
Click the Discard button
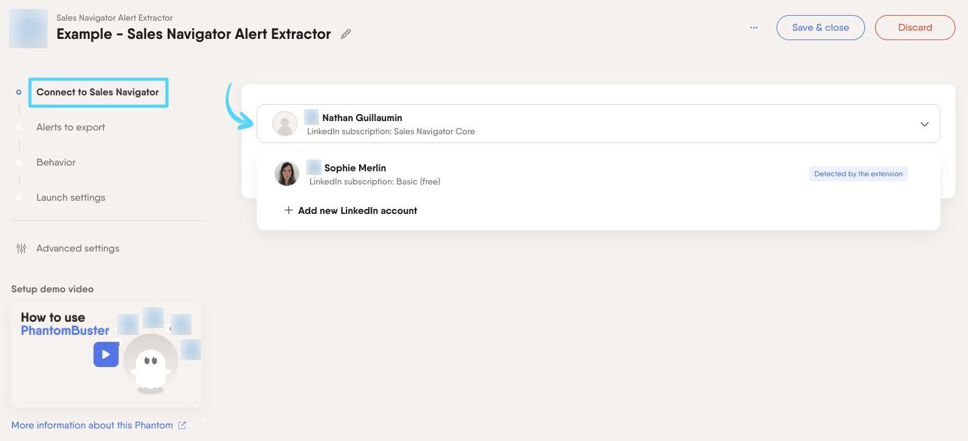[x=915, y=28]
